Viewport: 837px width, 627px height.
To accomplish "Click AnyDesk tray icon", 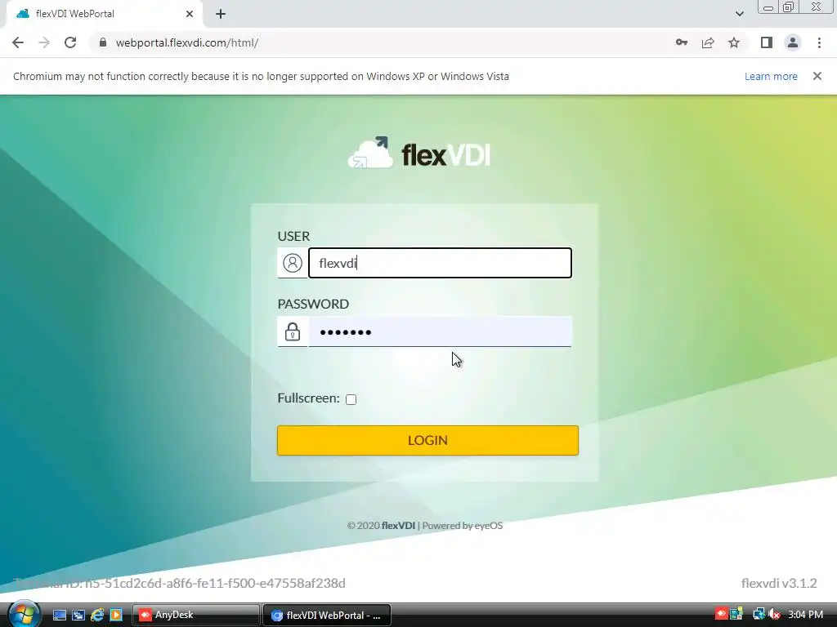I will (x=721, y=614).
